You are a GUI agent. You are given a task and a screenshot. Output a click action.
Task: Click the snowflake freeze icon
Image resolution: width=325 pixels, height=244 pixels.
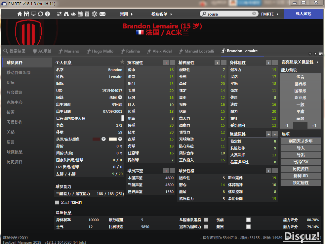[95, 14]
